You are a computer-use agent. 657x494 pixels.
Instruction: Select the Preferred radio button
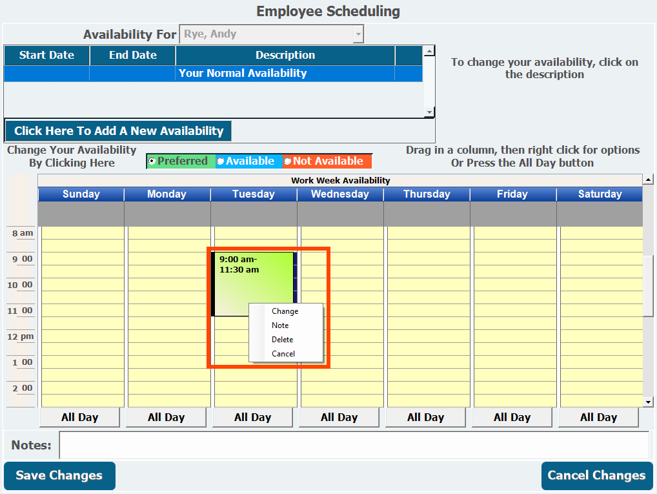coord(152,161)
